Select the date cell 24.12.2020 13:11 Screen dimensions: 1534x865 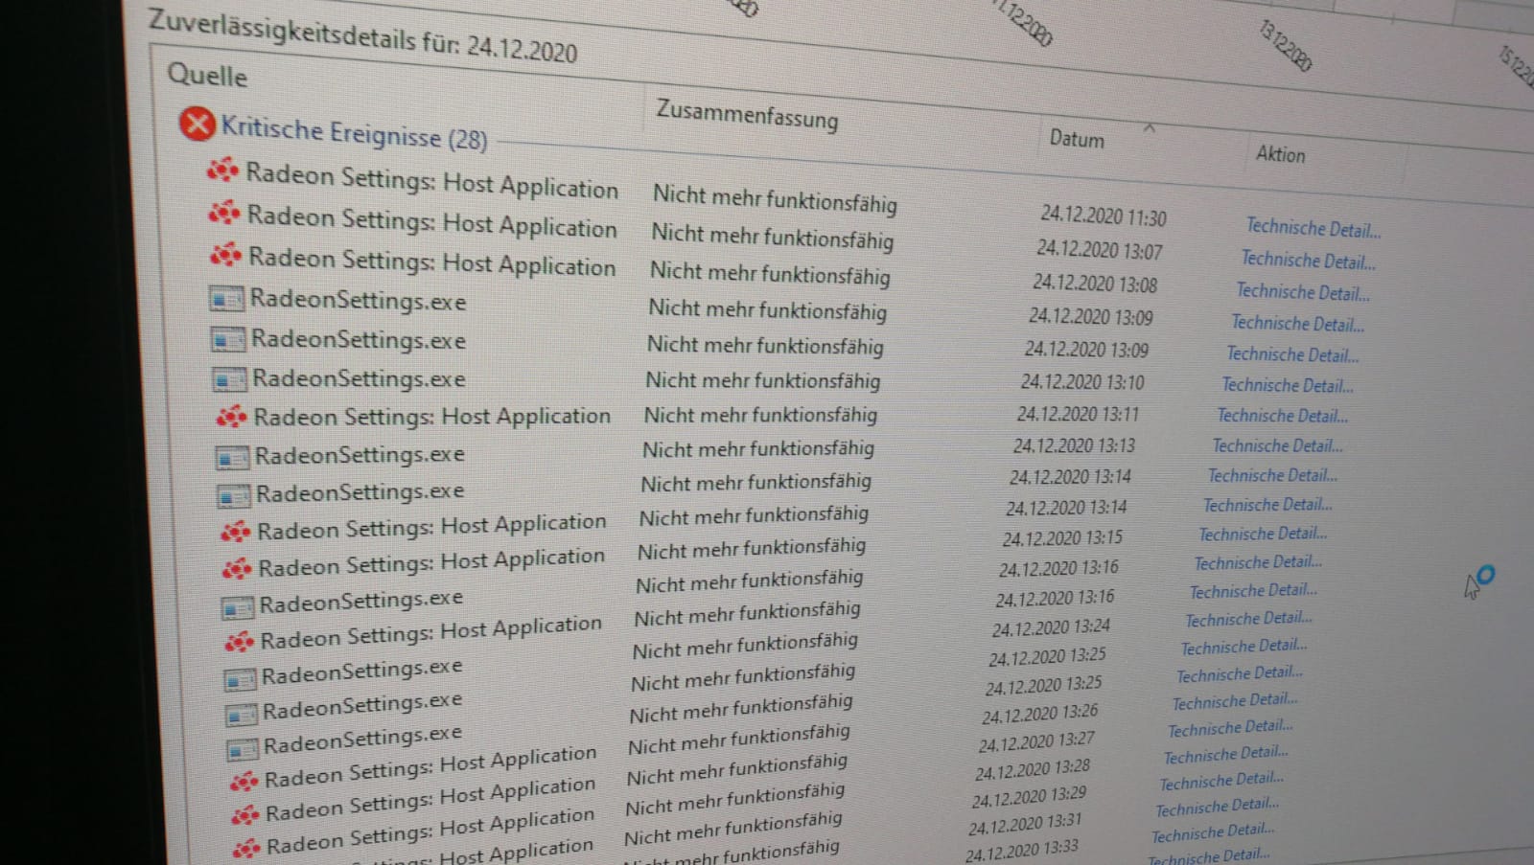[1079, 414]
